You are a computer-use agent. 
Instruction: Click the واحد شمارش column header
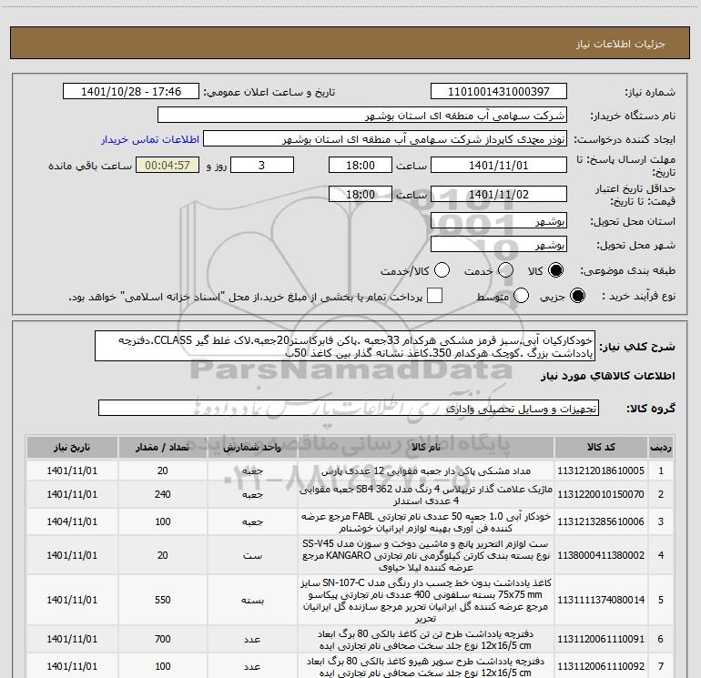(252, 448)
